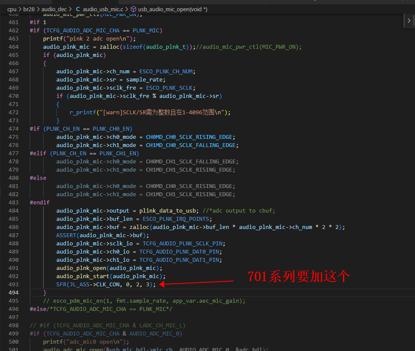Click the sizeof keyword on line 464
Viewport: 415px width, 351px height.
point(132,47)
